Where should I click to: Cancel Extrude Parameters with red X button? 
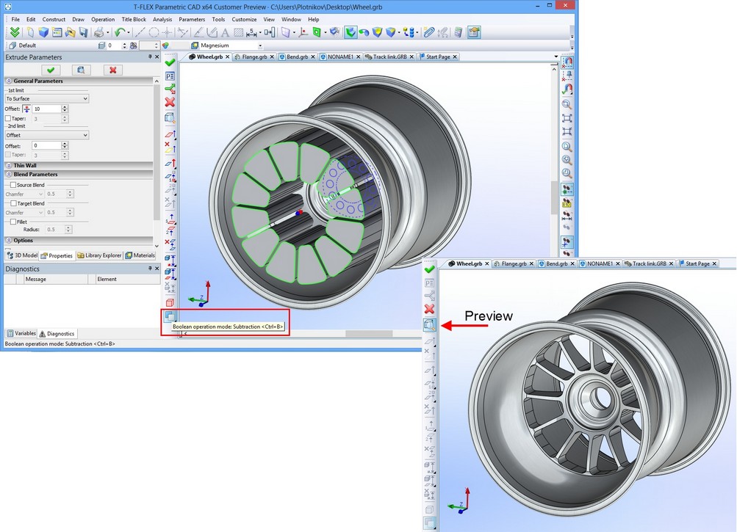(112, 70)
